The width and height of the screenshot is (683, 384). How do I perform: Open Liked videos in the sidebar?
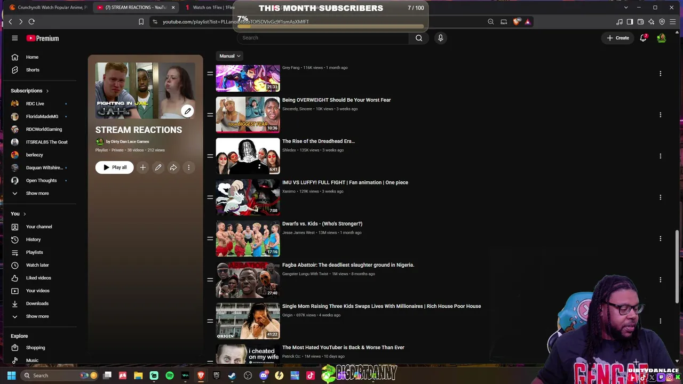(x=37, y=278)
